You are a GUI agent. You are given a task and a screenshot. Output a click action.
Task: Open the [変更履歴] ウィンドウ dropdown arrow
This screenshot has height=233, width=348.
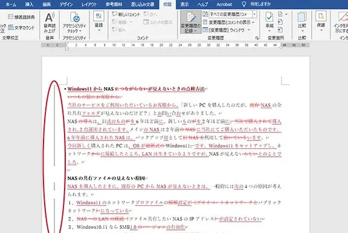(x=249, y=30)
